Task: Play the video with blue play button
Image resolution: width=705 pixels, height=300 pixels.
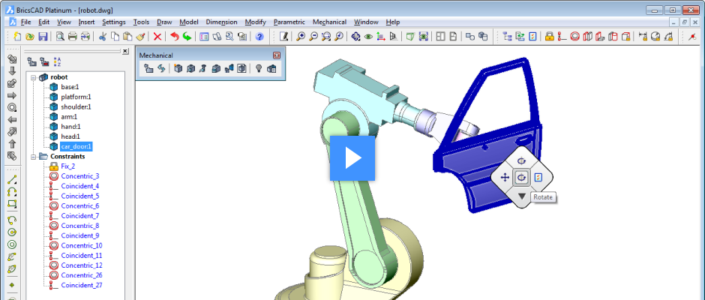Action: (x=352, y=158)
